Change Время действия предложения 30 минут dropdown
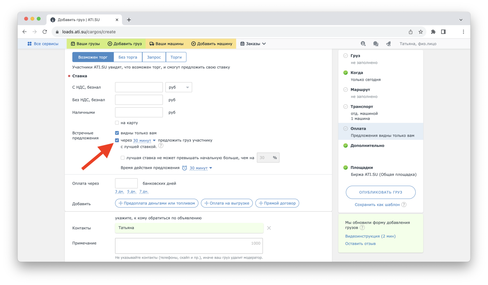 (x=201, y=168)
